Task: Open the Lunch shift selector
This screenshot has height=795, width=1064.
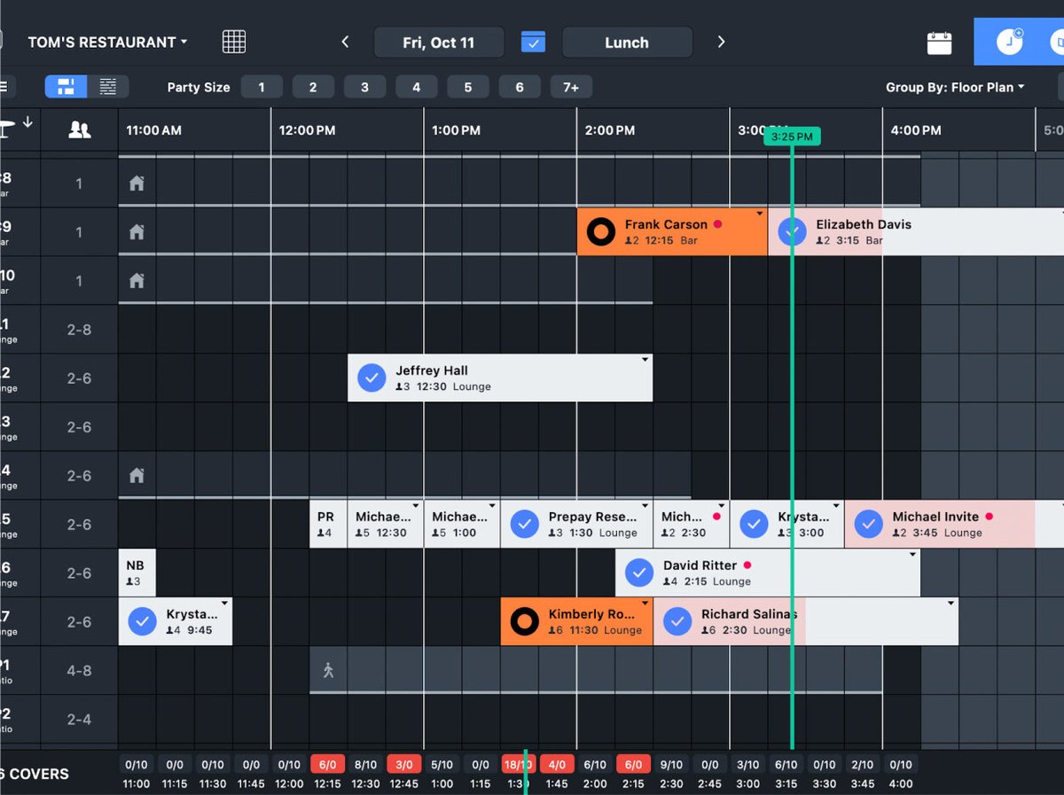Action: 627,42
